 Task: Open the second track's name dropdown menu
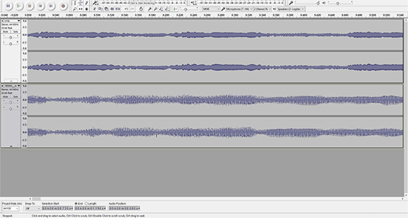12,86
